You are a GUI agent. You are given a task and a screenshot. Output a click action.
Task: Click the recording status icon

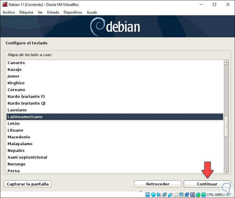coord(187,195)
